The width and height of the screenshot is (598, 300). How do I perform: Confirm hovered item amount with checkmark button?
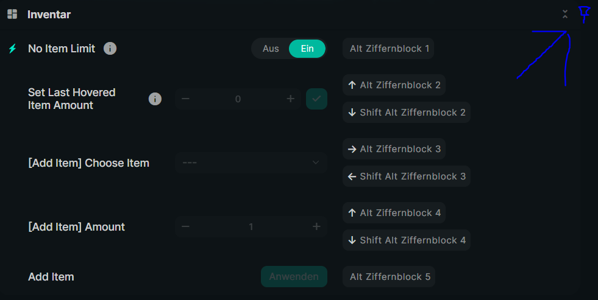pos(316,99)
